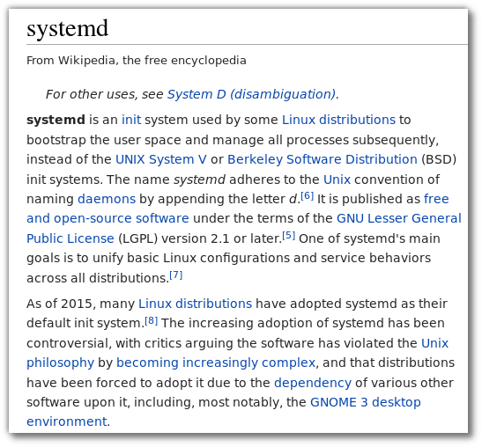Jump to citation [5]
Image resolution: width=482 pixels, height=447 pixels.
coord(288,236)
